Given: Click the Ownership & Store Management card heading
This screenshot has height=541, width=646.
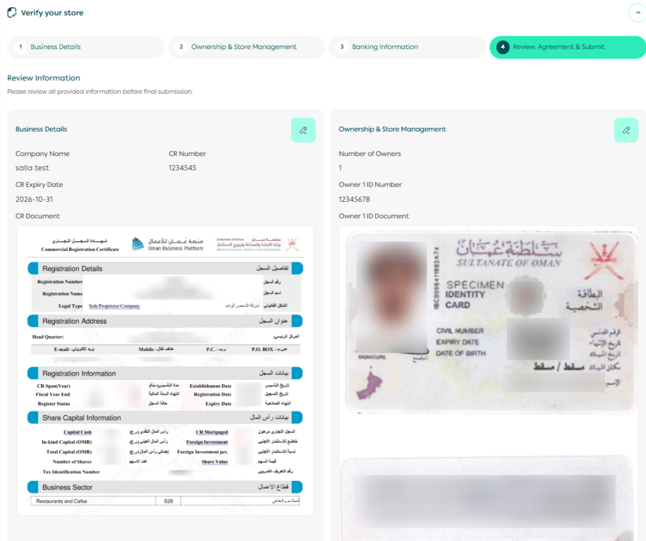Looking at the screenshot, I should tap(392, 129).
